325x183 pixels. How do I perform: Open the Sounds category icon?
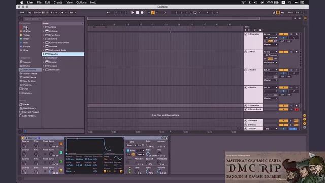coord(21,62)
